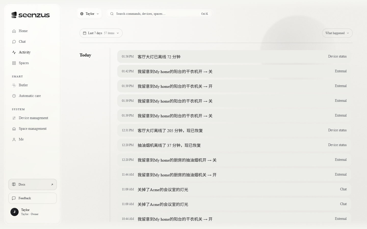Click Device status tag on 12:31 PM row
The height and width of the screenshot is (229, 367).
[x=337, y=130]
